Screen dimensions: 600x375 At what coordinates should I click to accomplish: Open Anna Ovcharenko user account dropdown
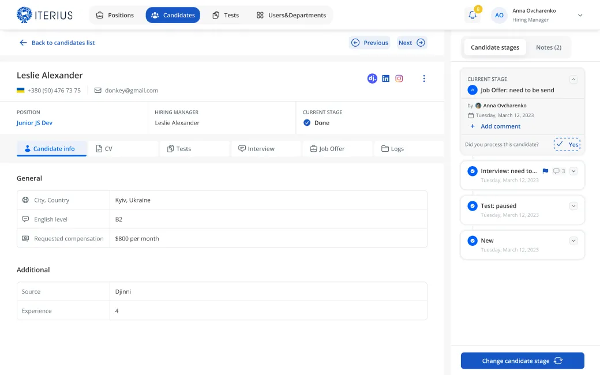(580, 16)
